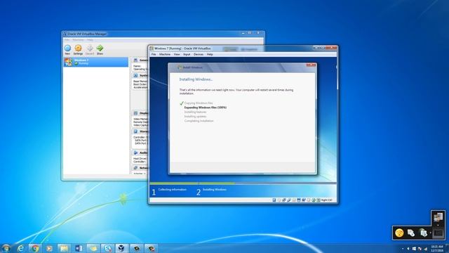Click 'Expanding Windows files (100%)' text
Viewport: 449px width, 253px height.
206,108
